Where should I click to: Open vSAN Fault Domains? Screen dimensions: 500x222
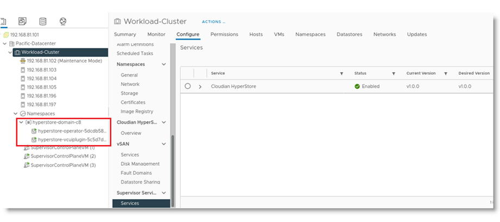[x=136, y=173]
